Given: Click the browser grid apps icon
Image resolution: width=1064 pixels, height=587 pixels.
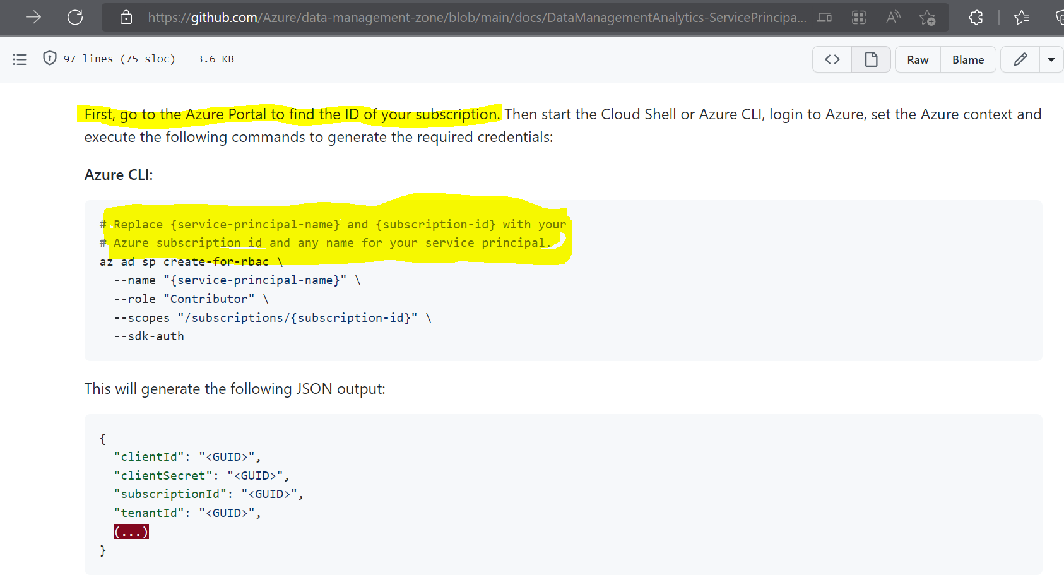Looking at the screenshot, I should [858, 18].
